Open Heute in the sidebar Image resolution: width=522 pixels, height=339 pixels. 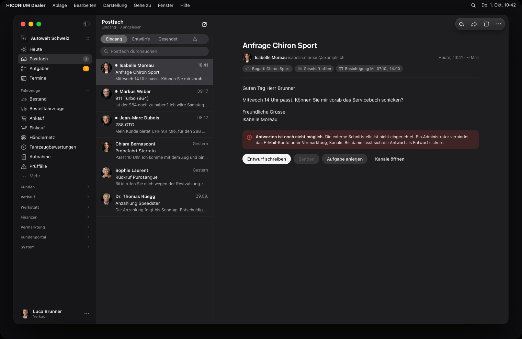55,49
